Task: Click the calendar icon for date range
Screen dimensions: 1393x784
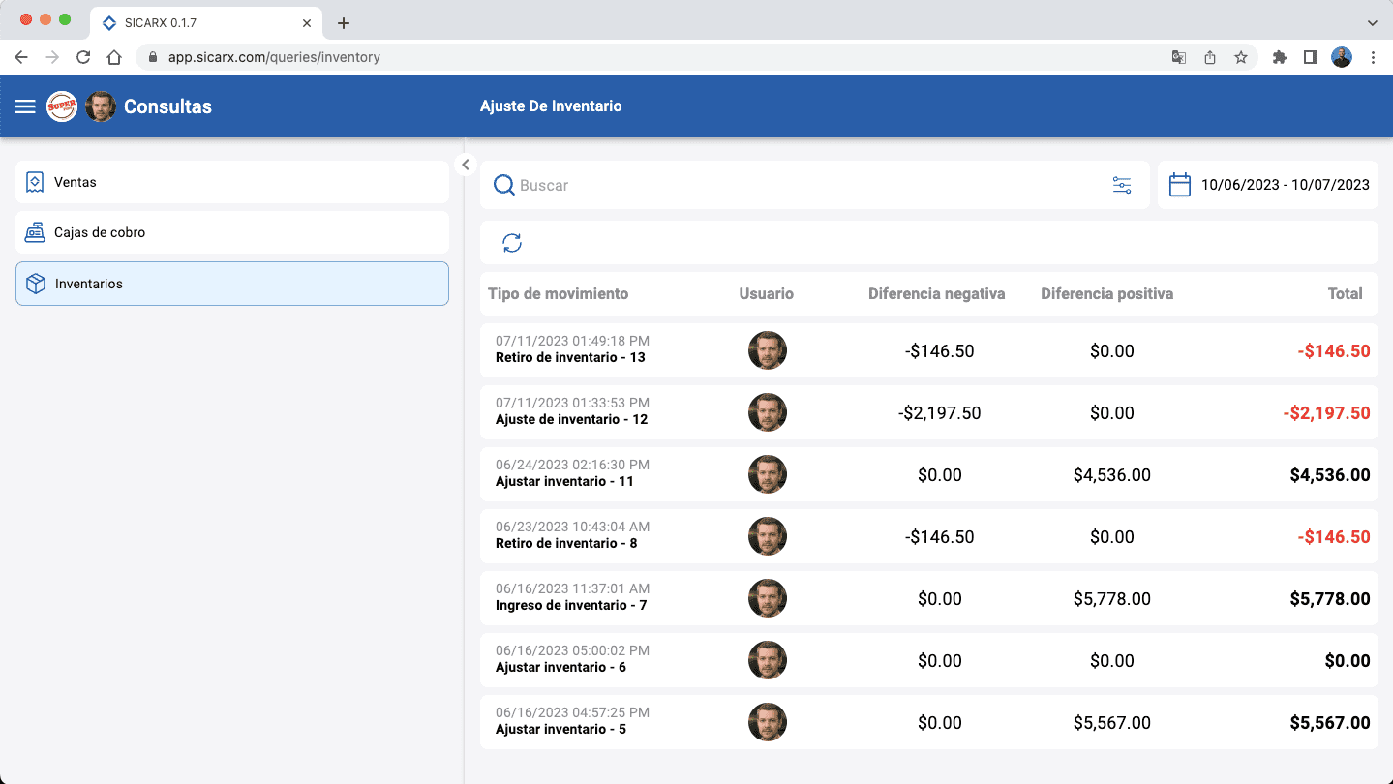Action: tap(1179, 185)
